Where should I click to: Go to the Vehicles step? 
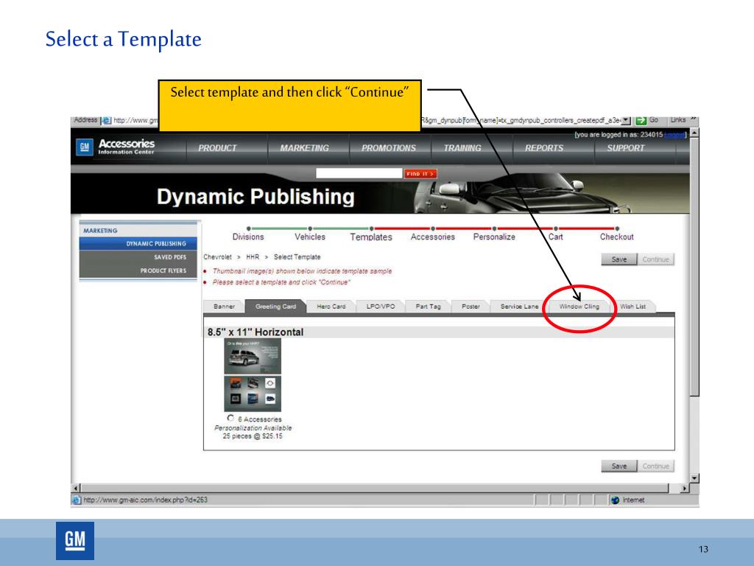pos(310,237)
